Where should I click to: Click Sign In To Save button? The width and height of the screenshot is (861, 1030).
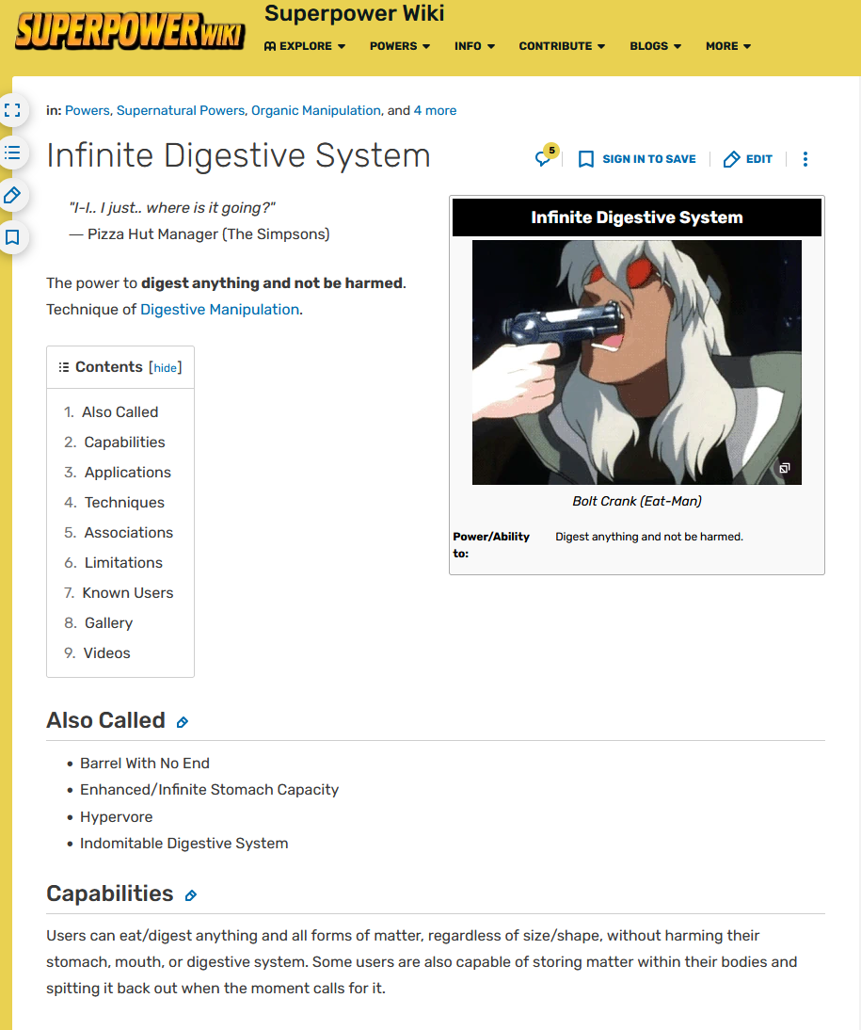tap(637, 159)
